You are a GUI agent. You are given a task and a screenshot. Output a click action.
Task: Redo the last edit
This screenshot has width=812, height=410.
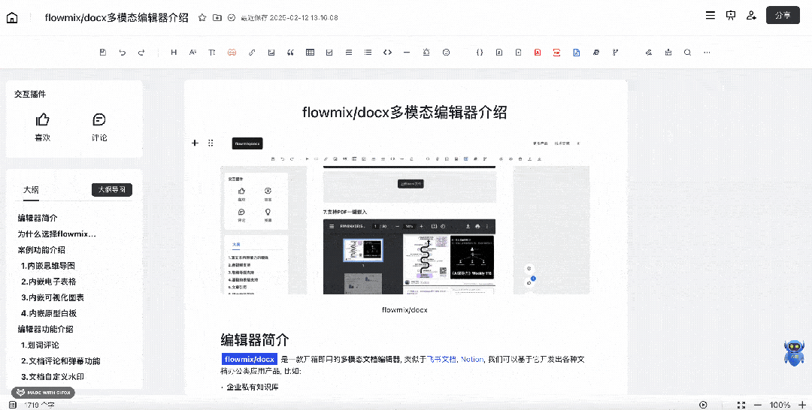pos(141,53)
